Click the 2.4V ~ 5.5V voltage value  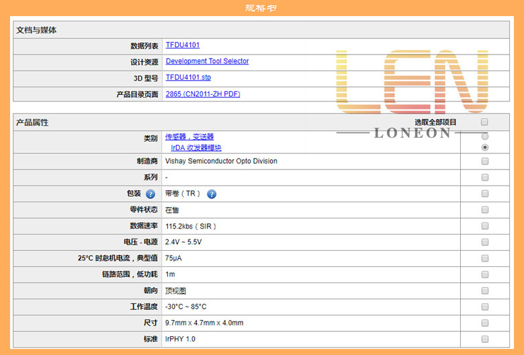183,242
